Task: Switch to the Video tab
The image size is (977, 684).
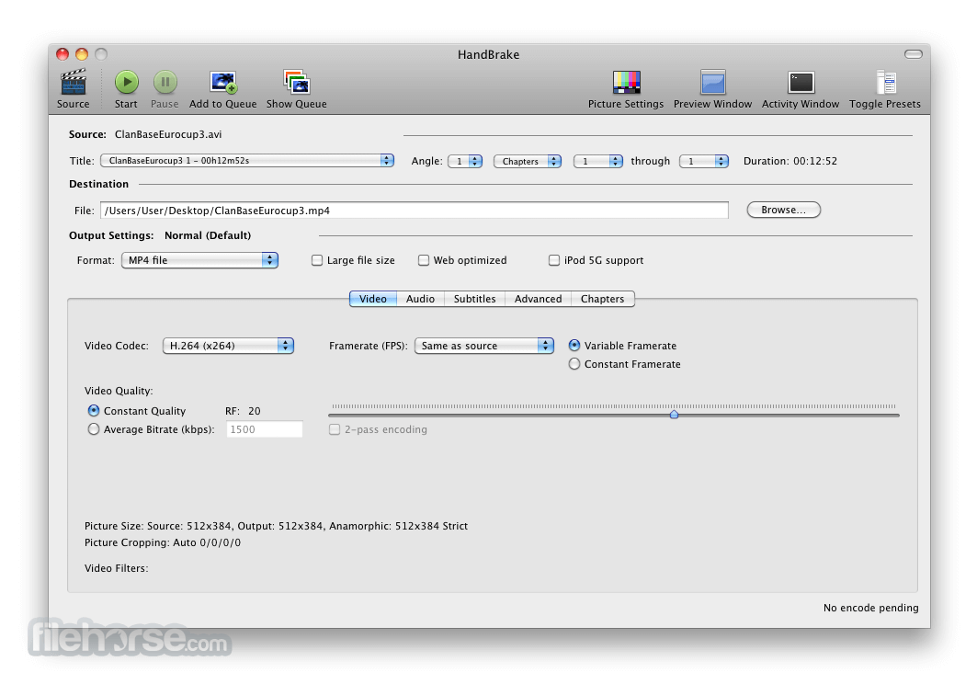Action: [x=373, y=299]
